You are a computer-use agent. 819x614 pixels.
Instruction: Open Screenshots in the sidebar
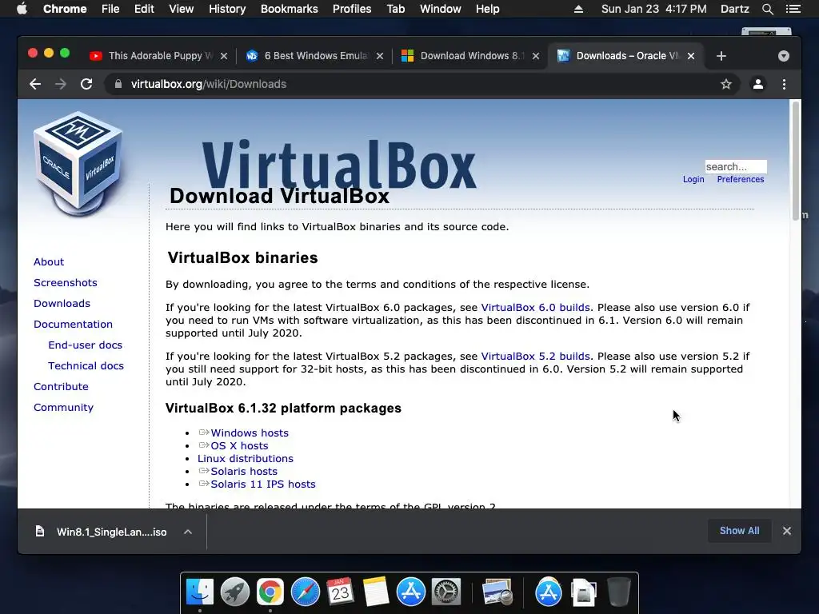66,282
